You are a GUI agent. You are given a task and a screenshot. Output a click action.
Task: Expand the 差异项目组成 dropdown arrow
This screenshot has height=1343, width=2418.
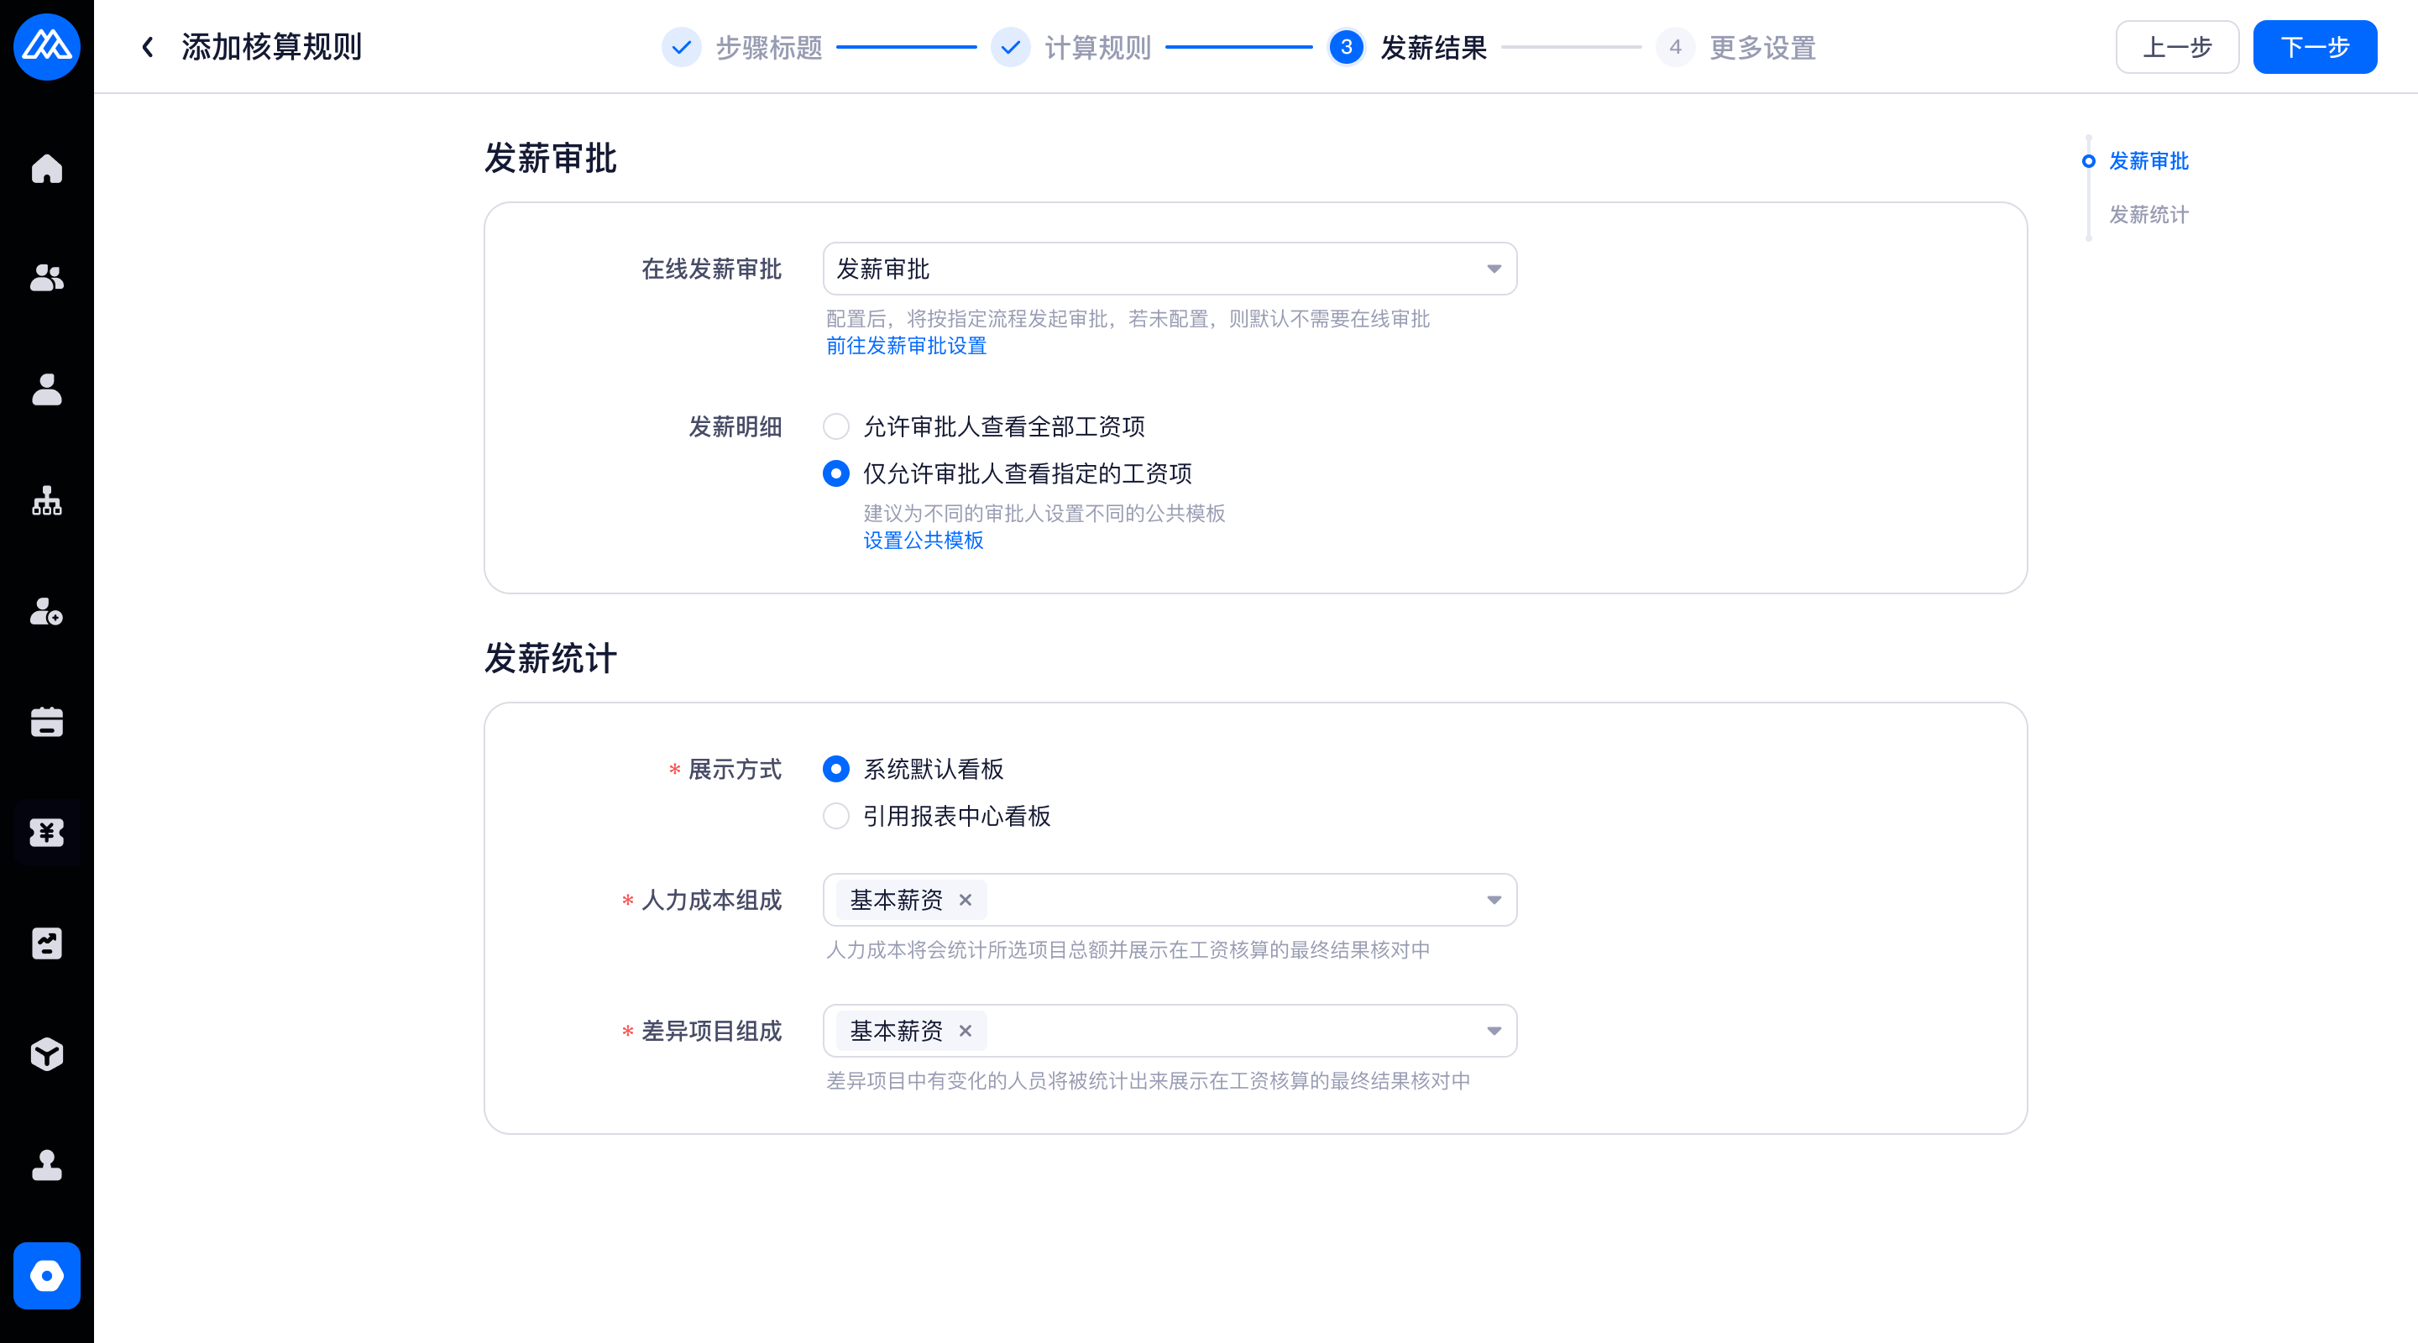point(1494,1031)
